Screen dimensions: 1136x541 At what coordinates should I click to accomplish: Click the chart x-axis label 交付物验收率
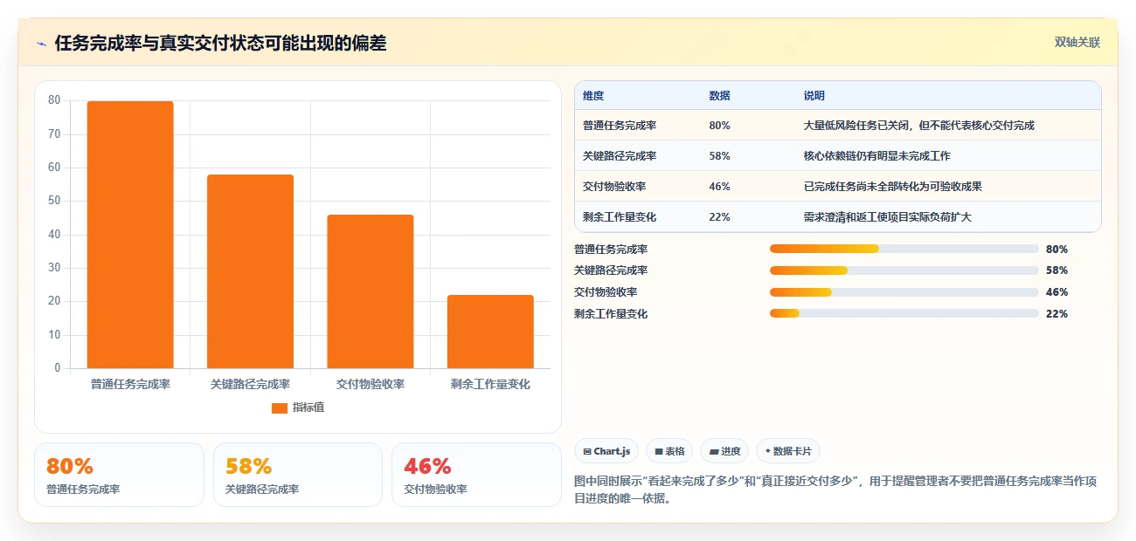click(x=371, y=384)
